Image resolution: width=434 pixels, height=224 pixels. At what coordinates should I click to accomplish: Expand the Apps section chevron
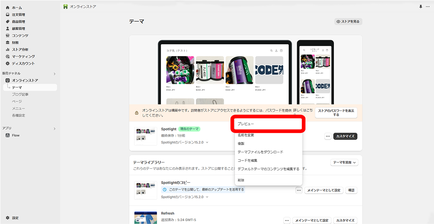[55, 128]
